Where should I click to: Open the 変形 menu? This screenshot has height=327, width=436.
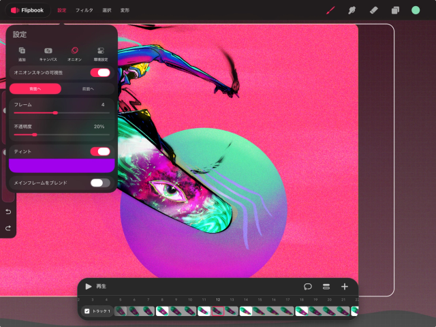coord(125,10)
